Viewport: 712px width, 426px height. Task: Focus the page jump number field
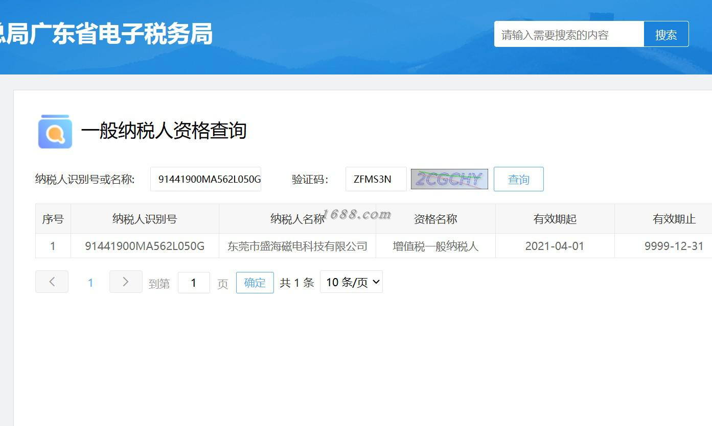point(194,283)
